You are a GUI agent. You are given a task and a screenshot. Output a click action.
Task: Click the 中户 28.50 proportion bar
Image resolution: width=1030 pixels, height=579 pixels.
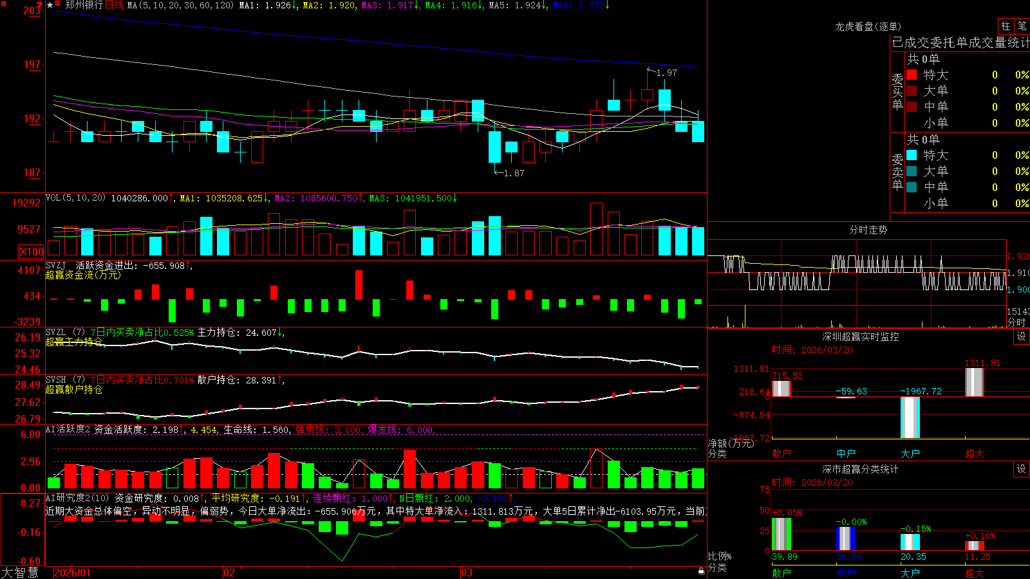pyautogui.click(x=845, y=538)
